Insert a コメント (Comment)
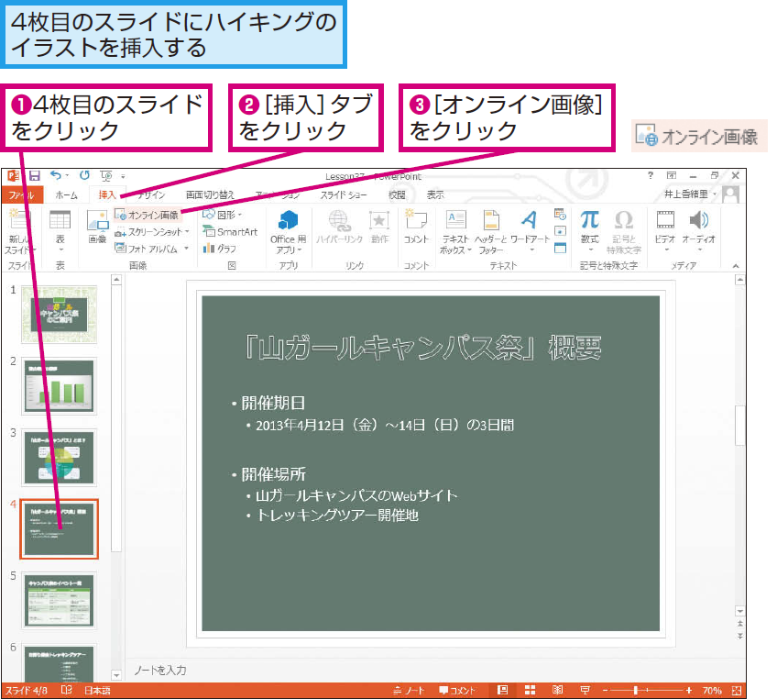Screen dimensions: 777x699 click(x=416, y=227)
